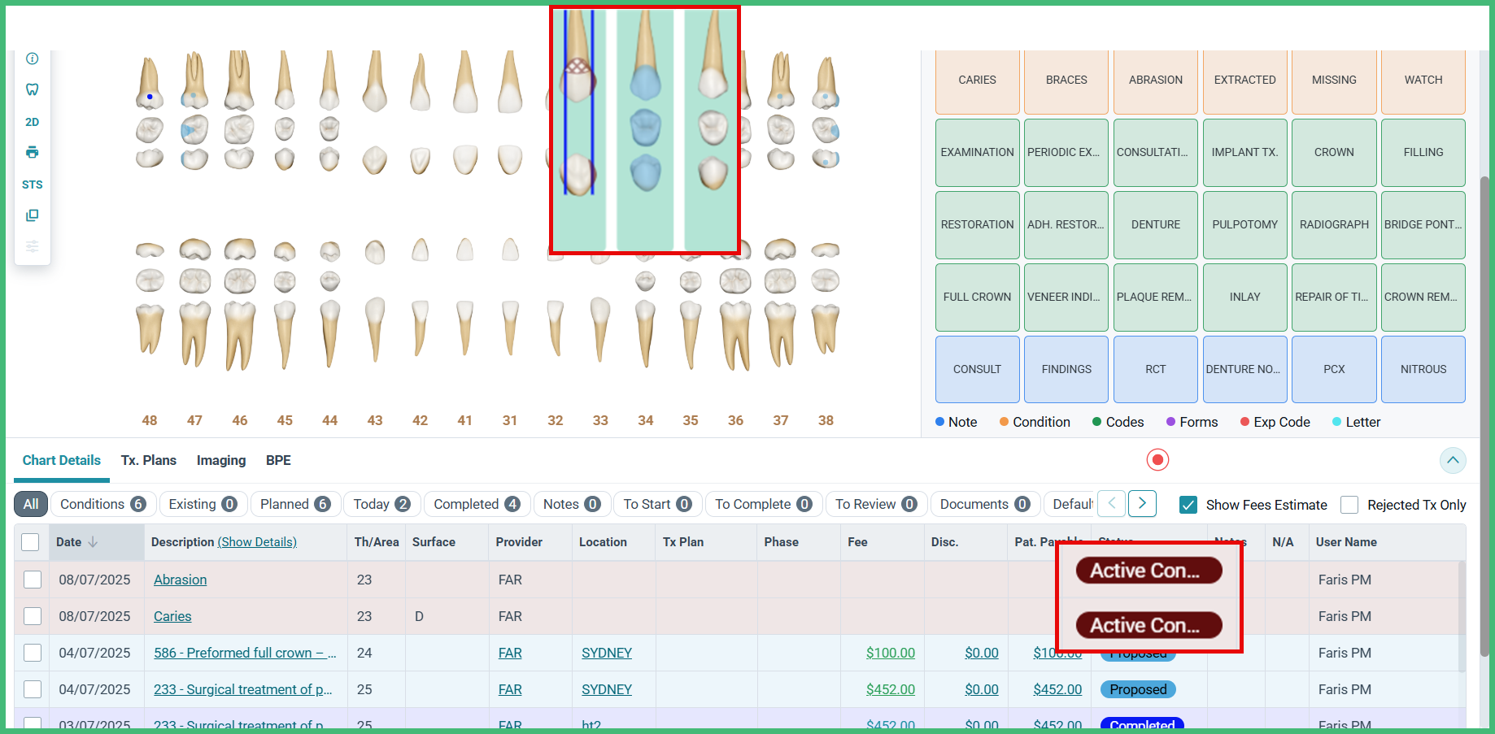Enable the Rejected Tx Only checkbox
This screenshot has height=734, width=1495.
(x=1349, y=505)
